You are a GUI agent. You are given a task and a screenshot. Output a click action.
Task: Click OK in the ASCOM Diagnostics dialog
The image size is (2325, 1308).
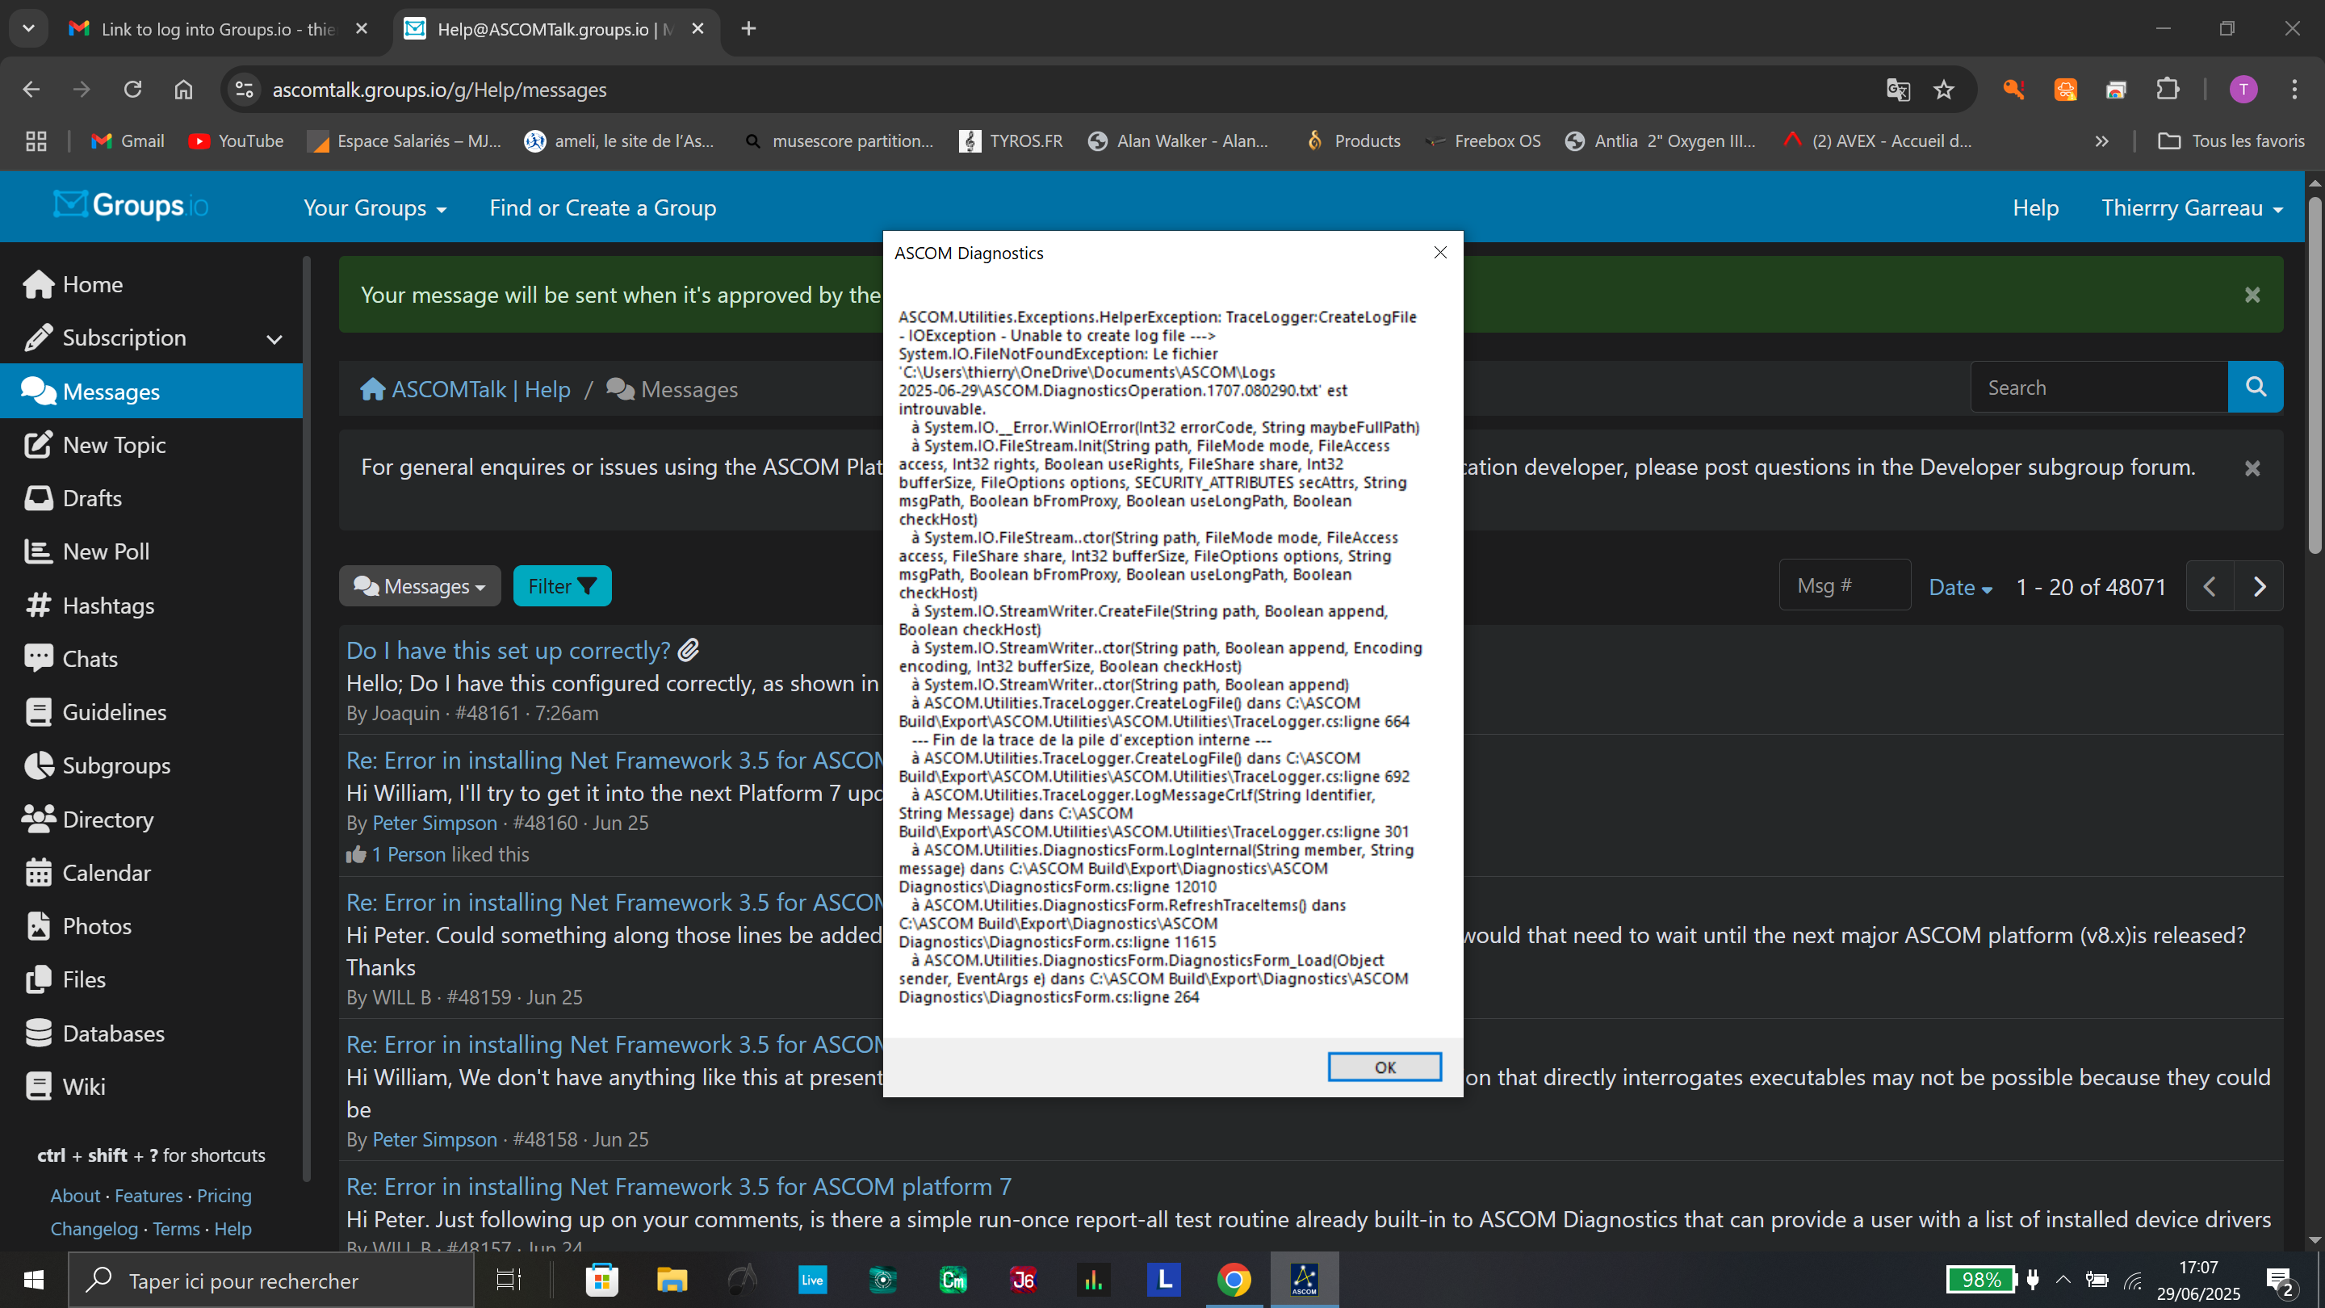1384,1067
